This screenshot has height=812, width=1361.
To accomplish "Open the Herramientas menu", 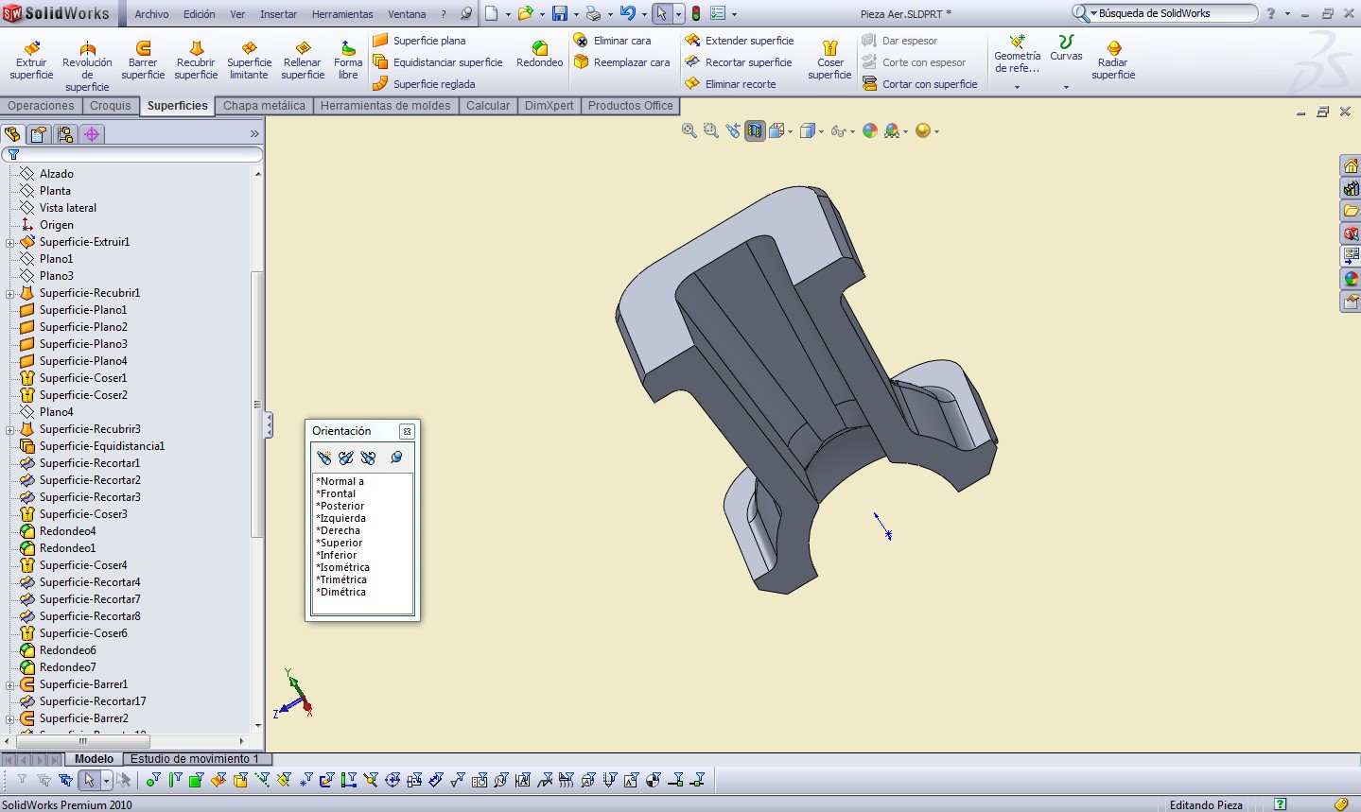I will 342,14.
